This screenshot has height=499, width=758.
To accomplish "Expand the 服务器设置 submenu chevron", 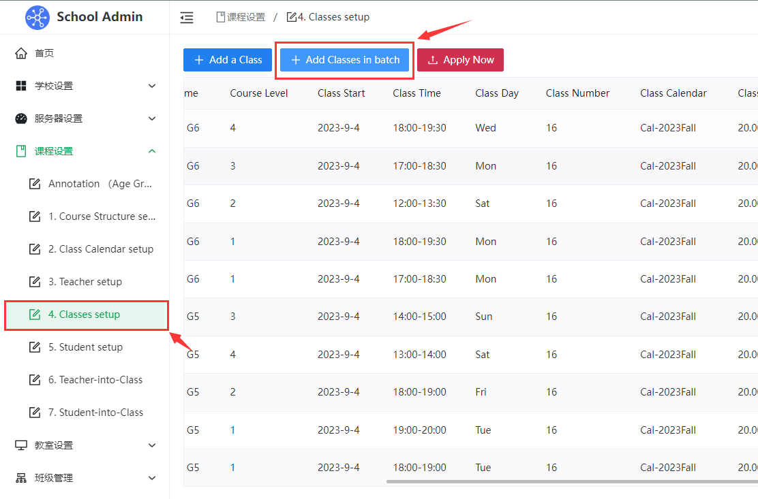I will 152,118.
